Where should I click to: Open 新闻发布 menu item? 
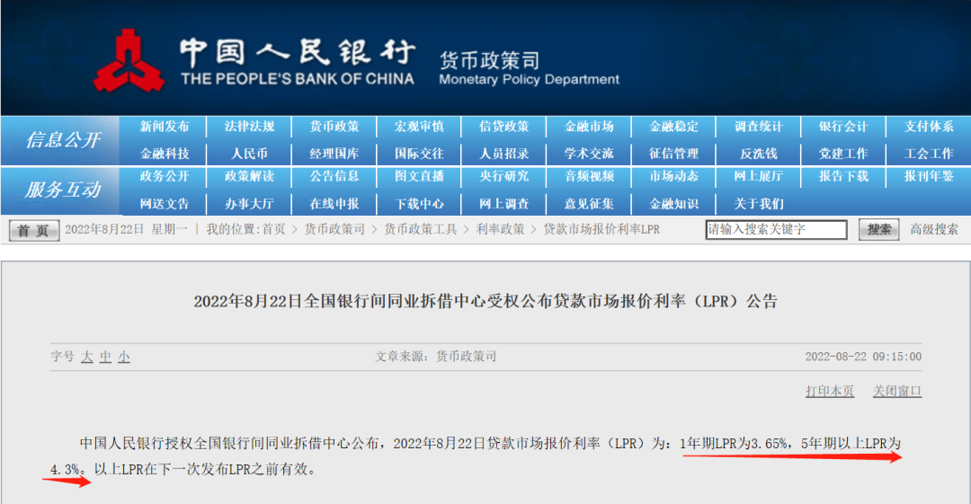coord(165,127)
